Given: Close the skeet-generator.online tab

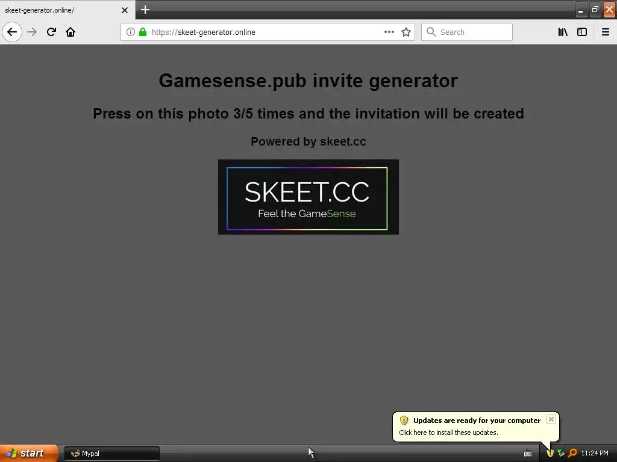Looking at the screenshot, I should pyautogui.click(x=124, y=10).
